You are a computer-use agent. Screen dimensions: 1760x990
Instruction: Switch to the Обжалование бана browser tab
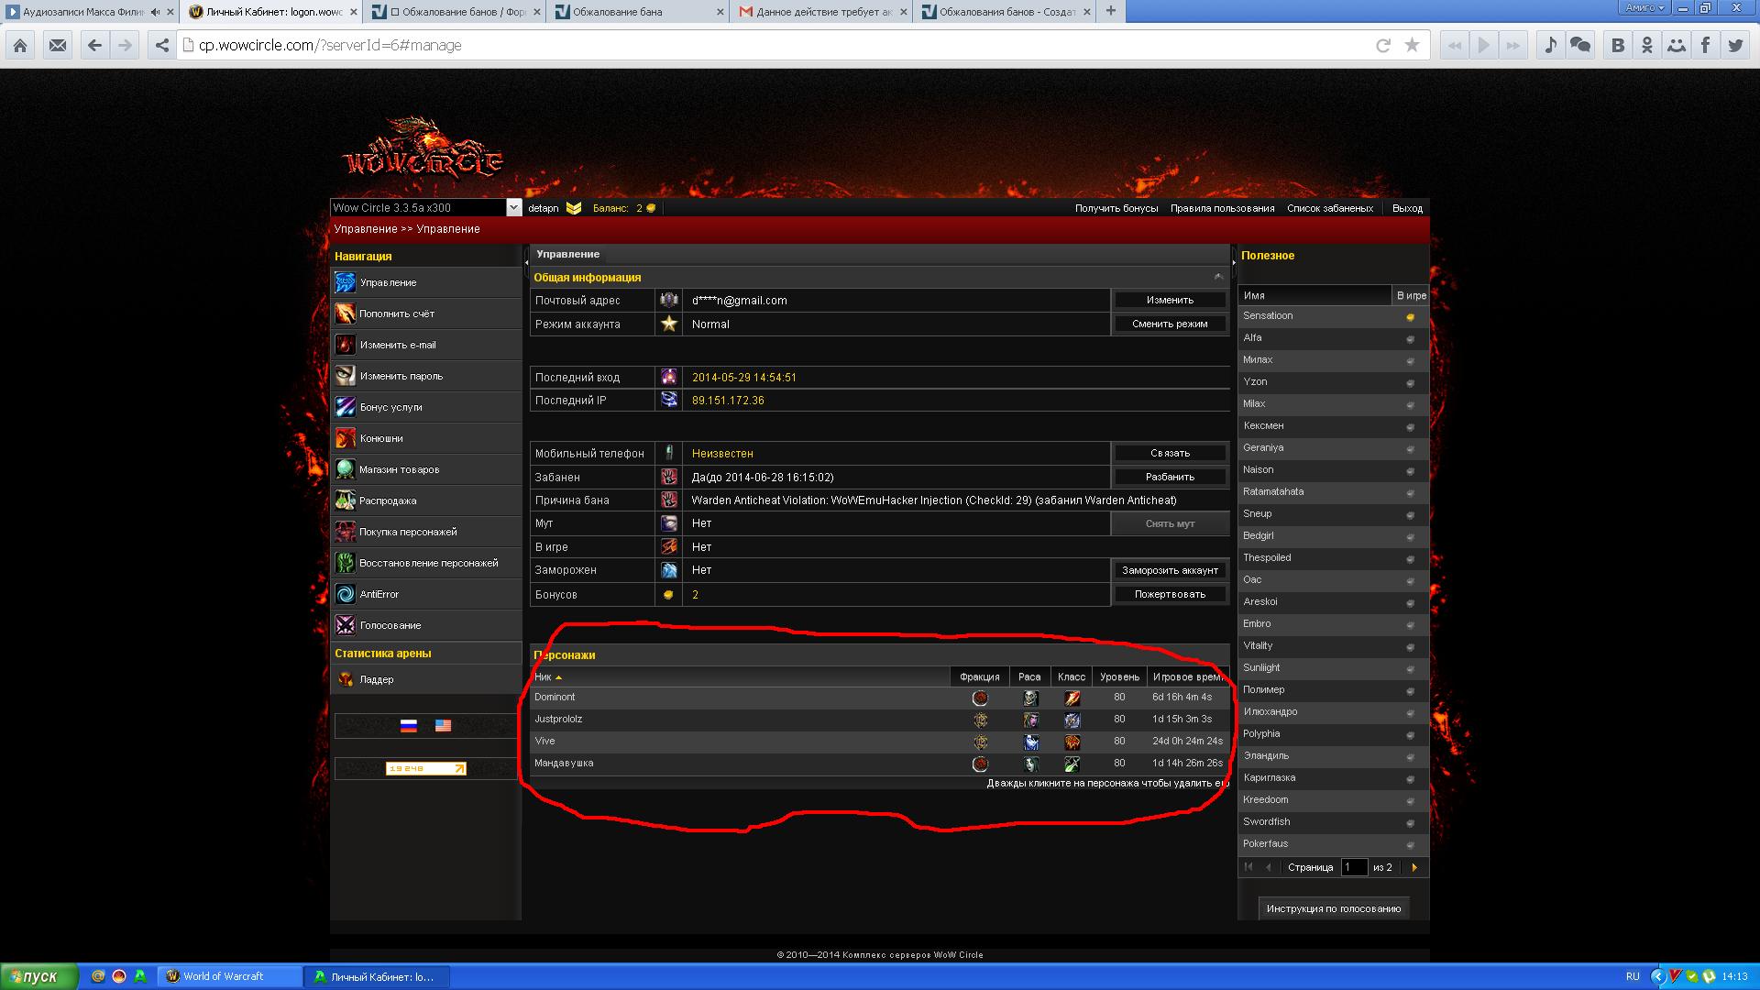coord(617,12)
